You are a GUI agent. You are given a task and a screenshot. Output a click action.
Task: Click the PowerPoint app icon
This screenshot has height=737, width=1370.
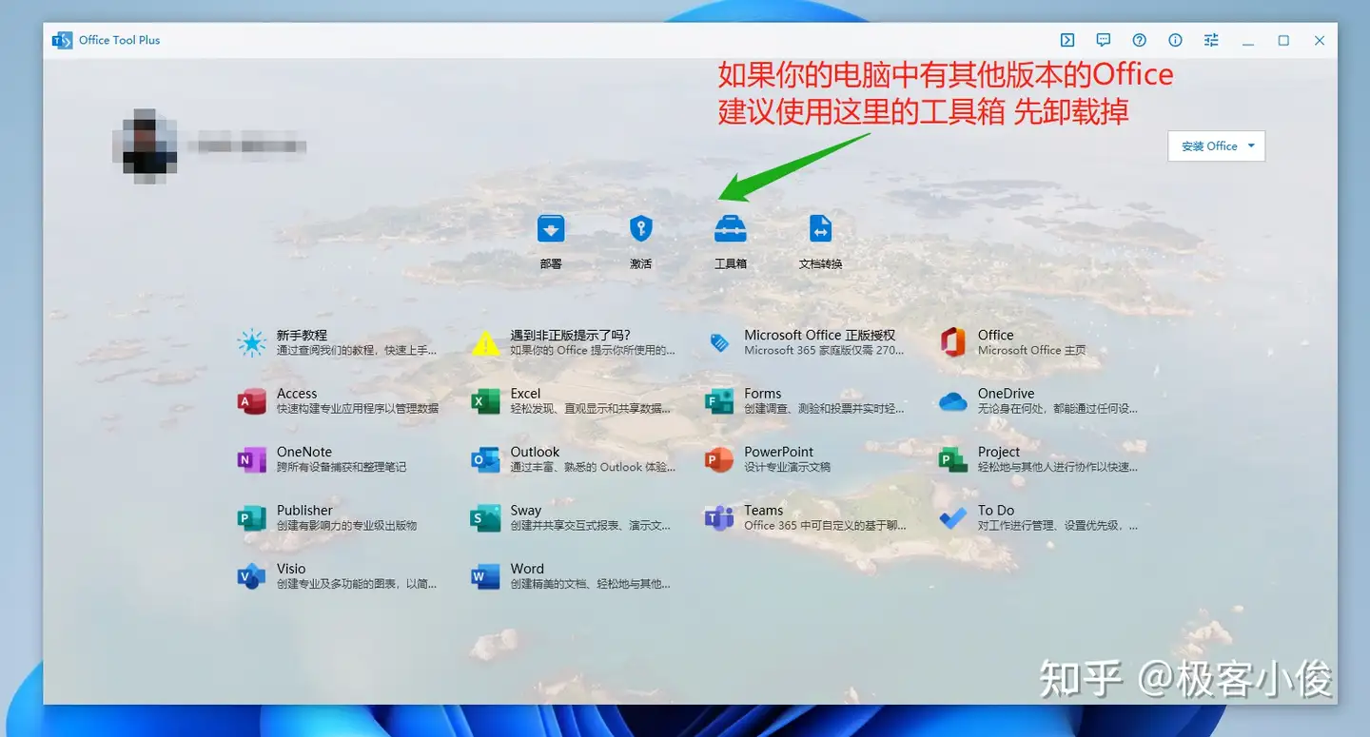pos(719,459)
